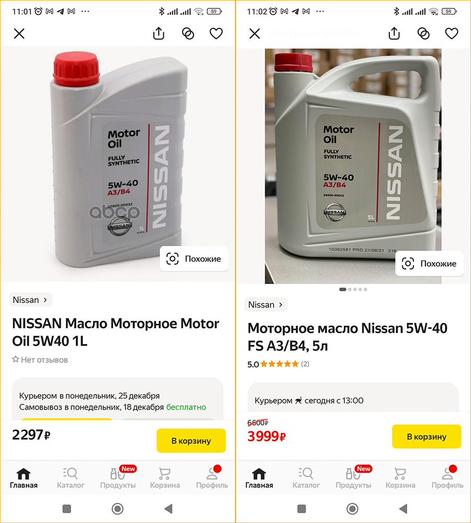Tap the share icon on left product

click(159, 33)
